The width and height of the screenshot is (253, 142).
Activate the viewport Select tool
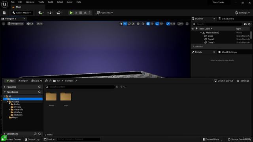121,24
